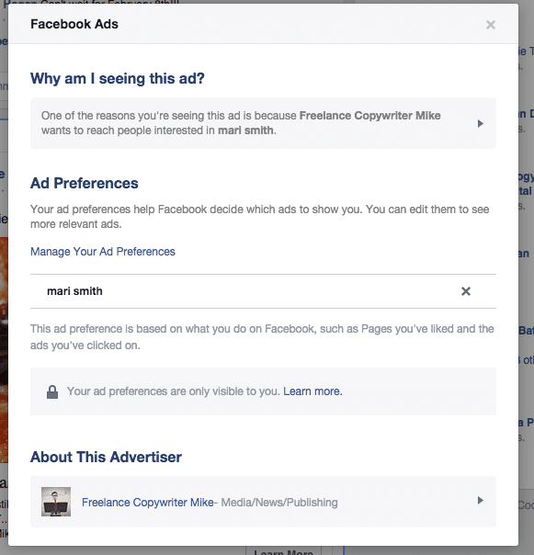Click the Ad Preferences heading
Viewport: 534px width, 555px height.
tap(85, 184)
